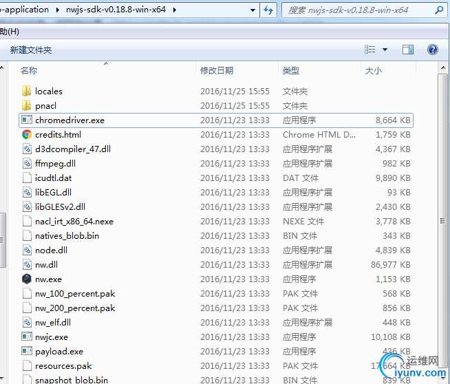Click the natives_blob.bin file icon
450x384 pixels.
pyautogui.click(x=27, y=235)
